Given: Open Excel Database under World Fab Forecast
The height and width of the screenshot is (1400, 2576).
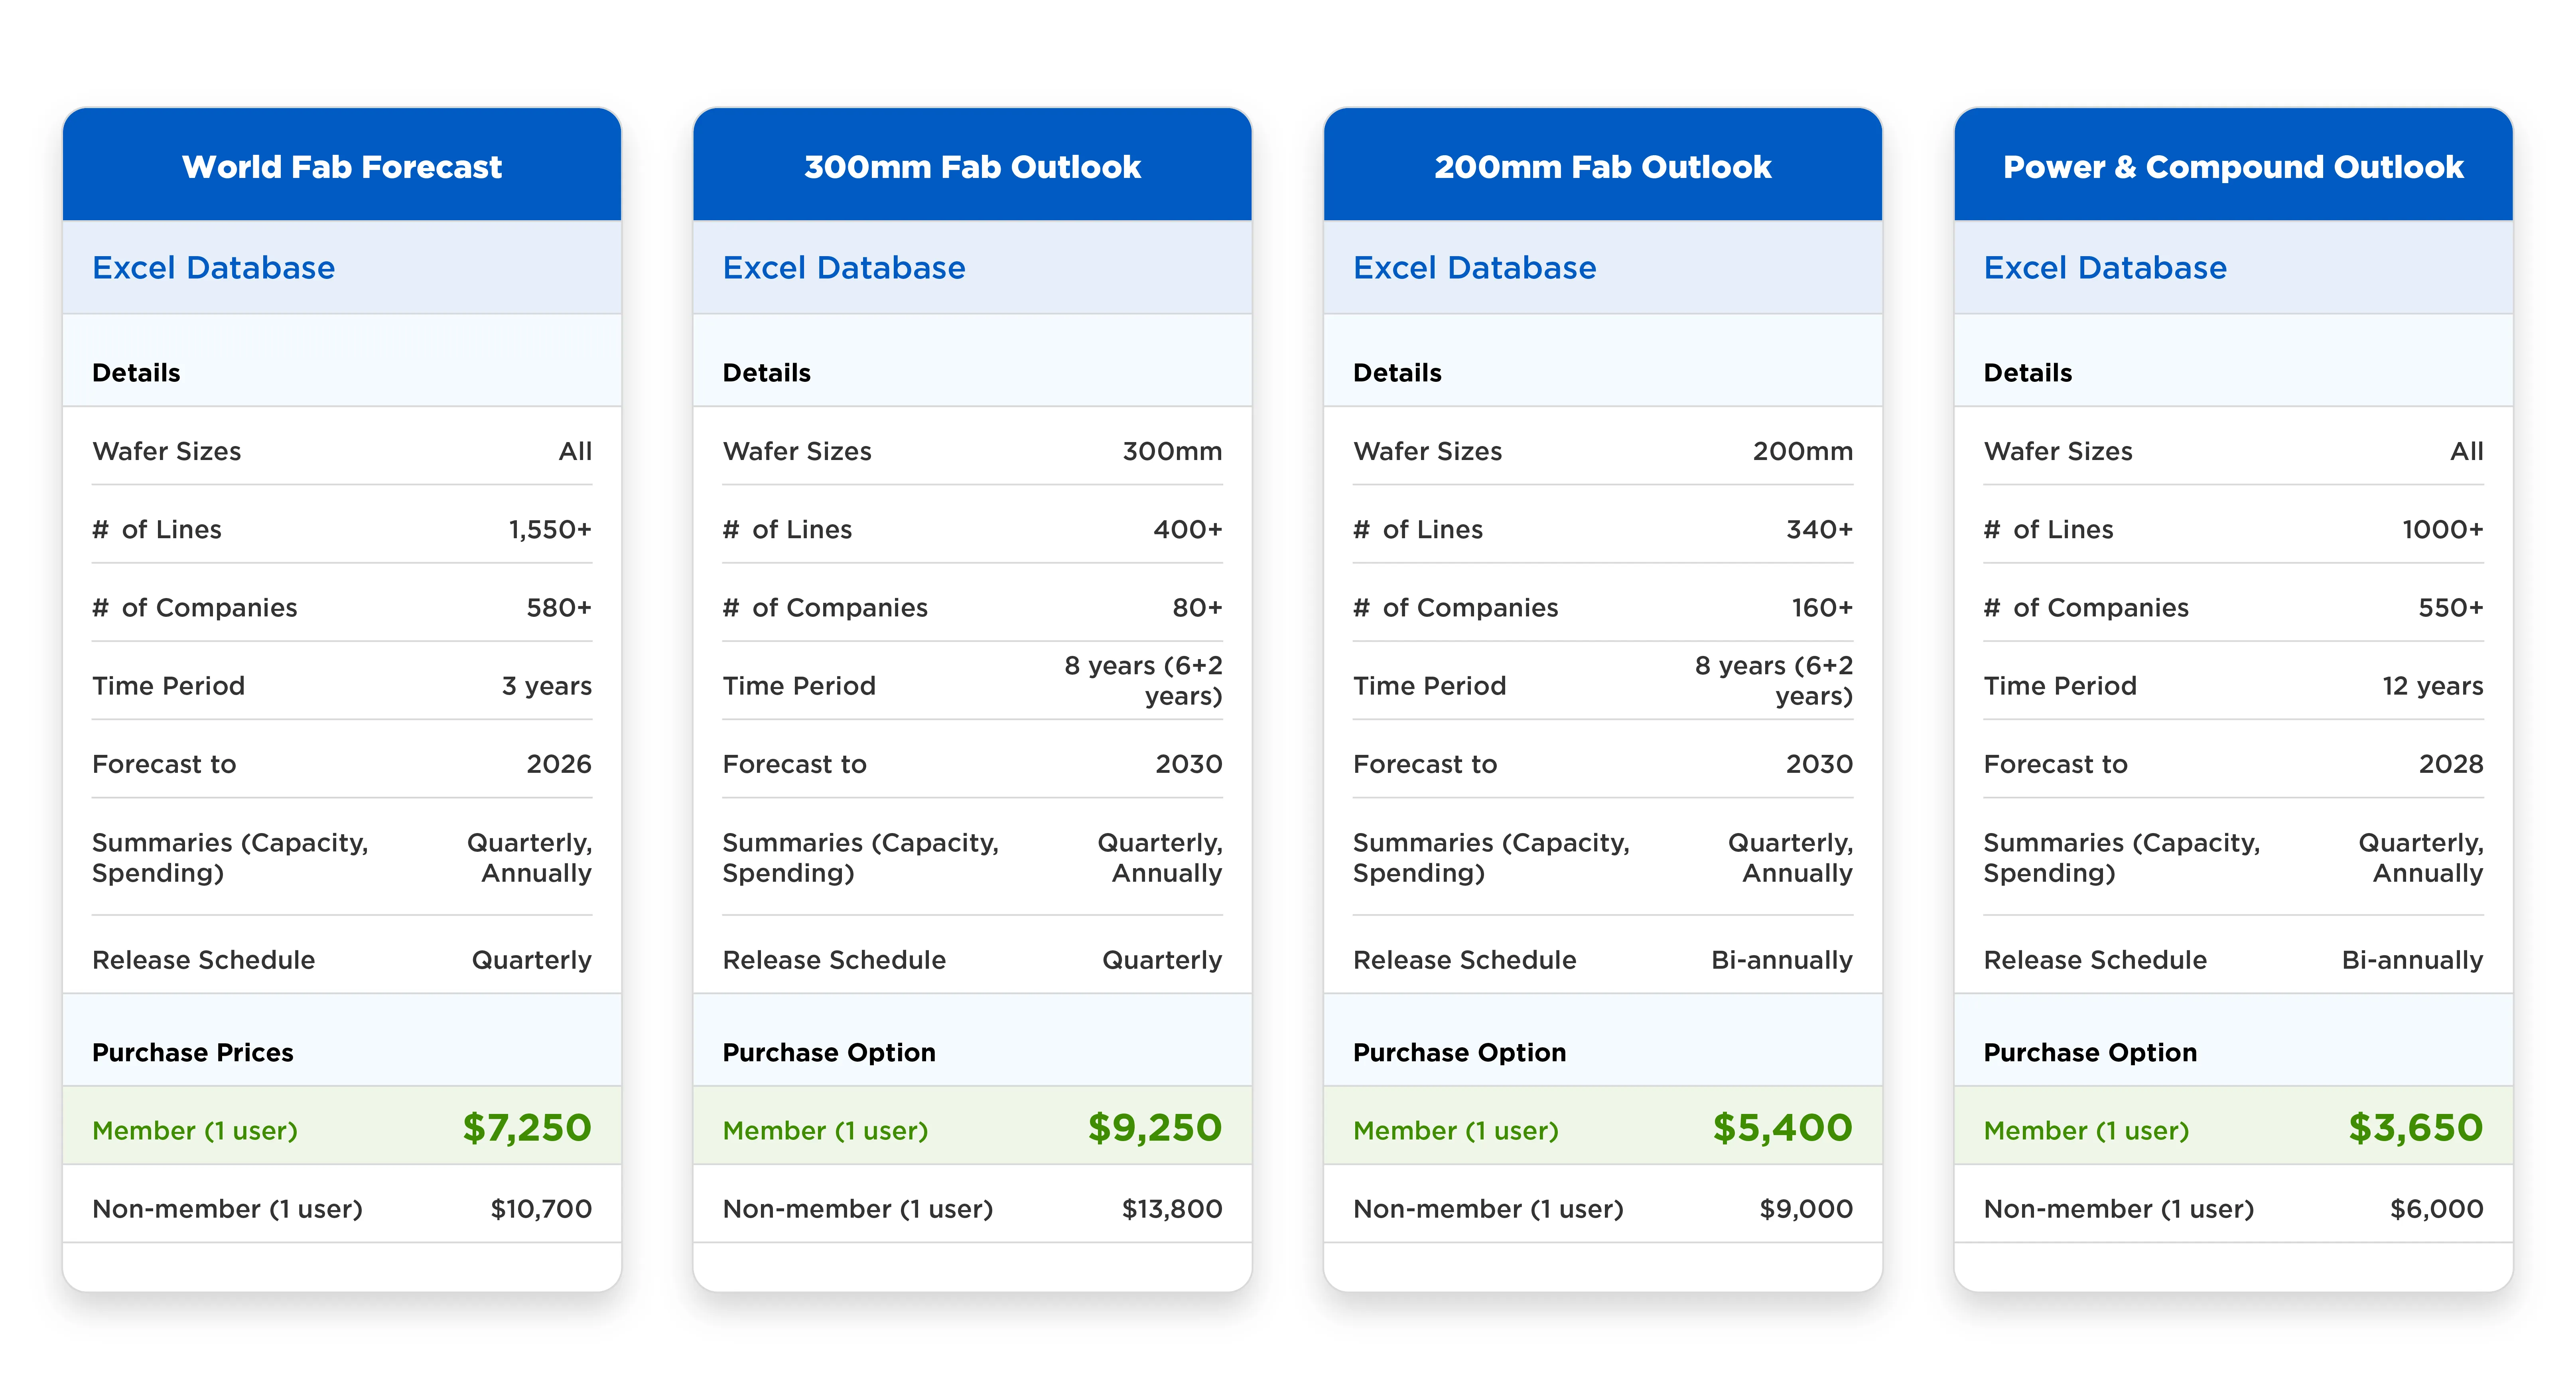Looking at the screenshot, I should click(214, 267).
